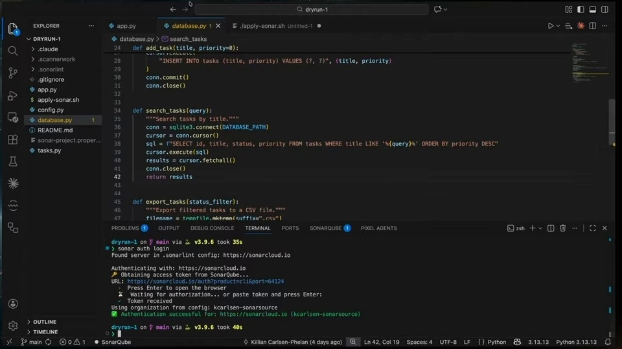The image size is (622, 349).
Task: Switch to the ./apply-sonar.sh Untitled-1 tab
Action: pos(276,26)
